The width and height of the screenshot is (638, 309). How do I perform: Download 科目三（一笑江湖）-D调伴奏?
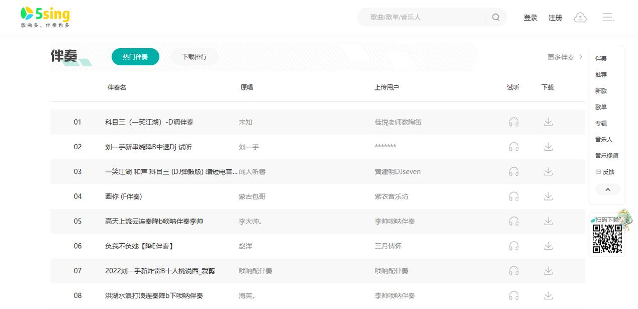548,122
